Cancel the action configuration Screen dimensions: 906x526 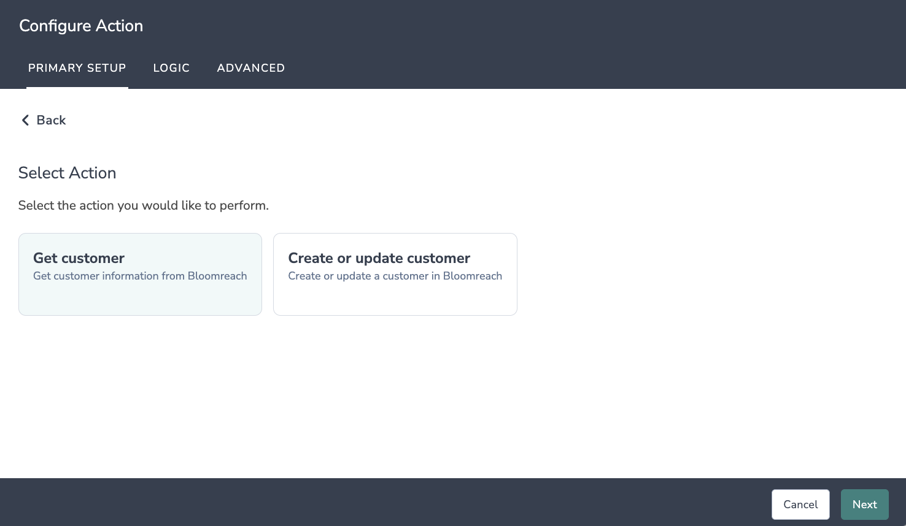tap(800, 505)
